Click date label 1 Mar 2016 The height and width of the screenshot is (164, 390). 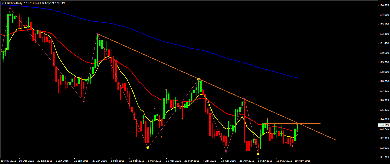[x=154, y=161]
